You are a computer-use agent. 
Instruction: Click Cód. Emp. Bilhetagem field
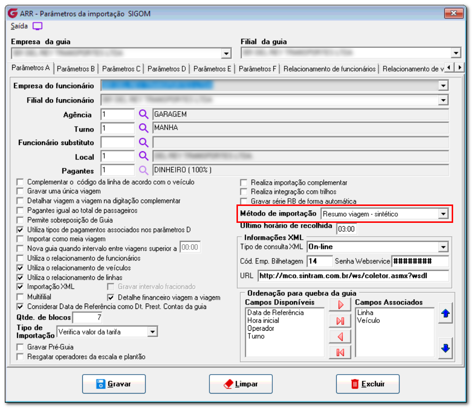point(320,261)
